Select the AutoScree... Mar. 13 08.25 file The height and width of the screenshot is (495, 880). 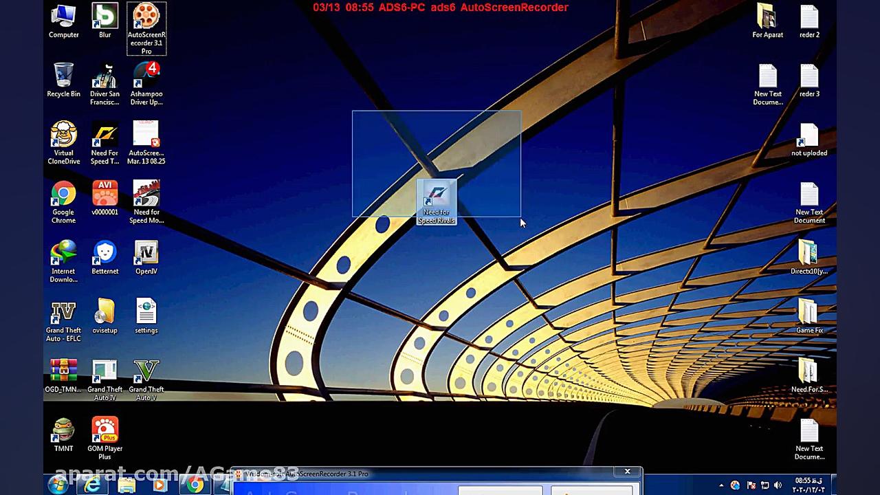click(x=146, y=143)
